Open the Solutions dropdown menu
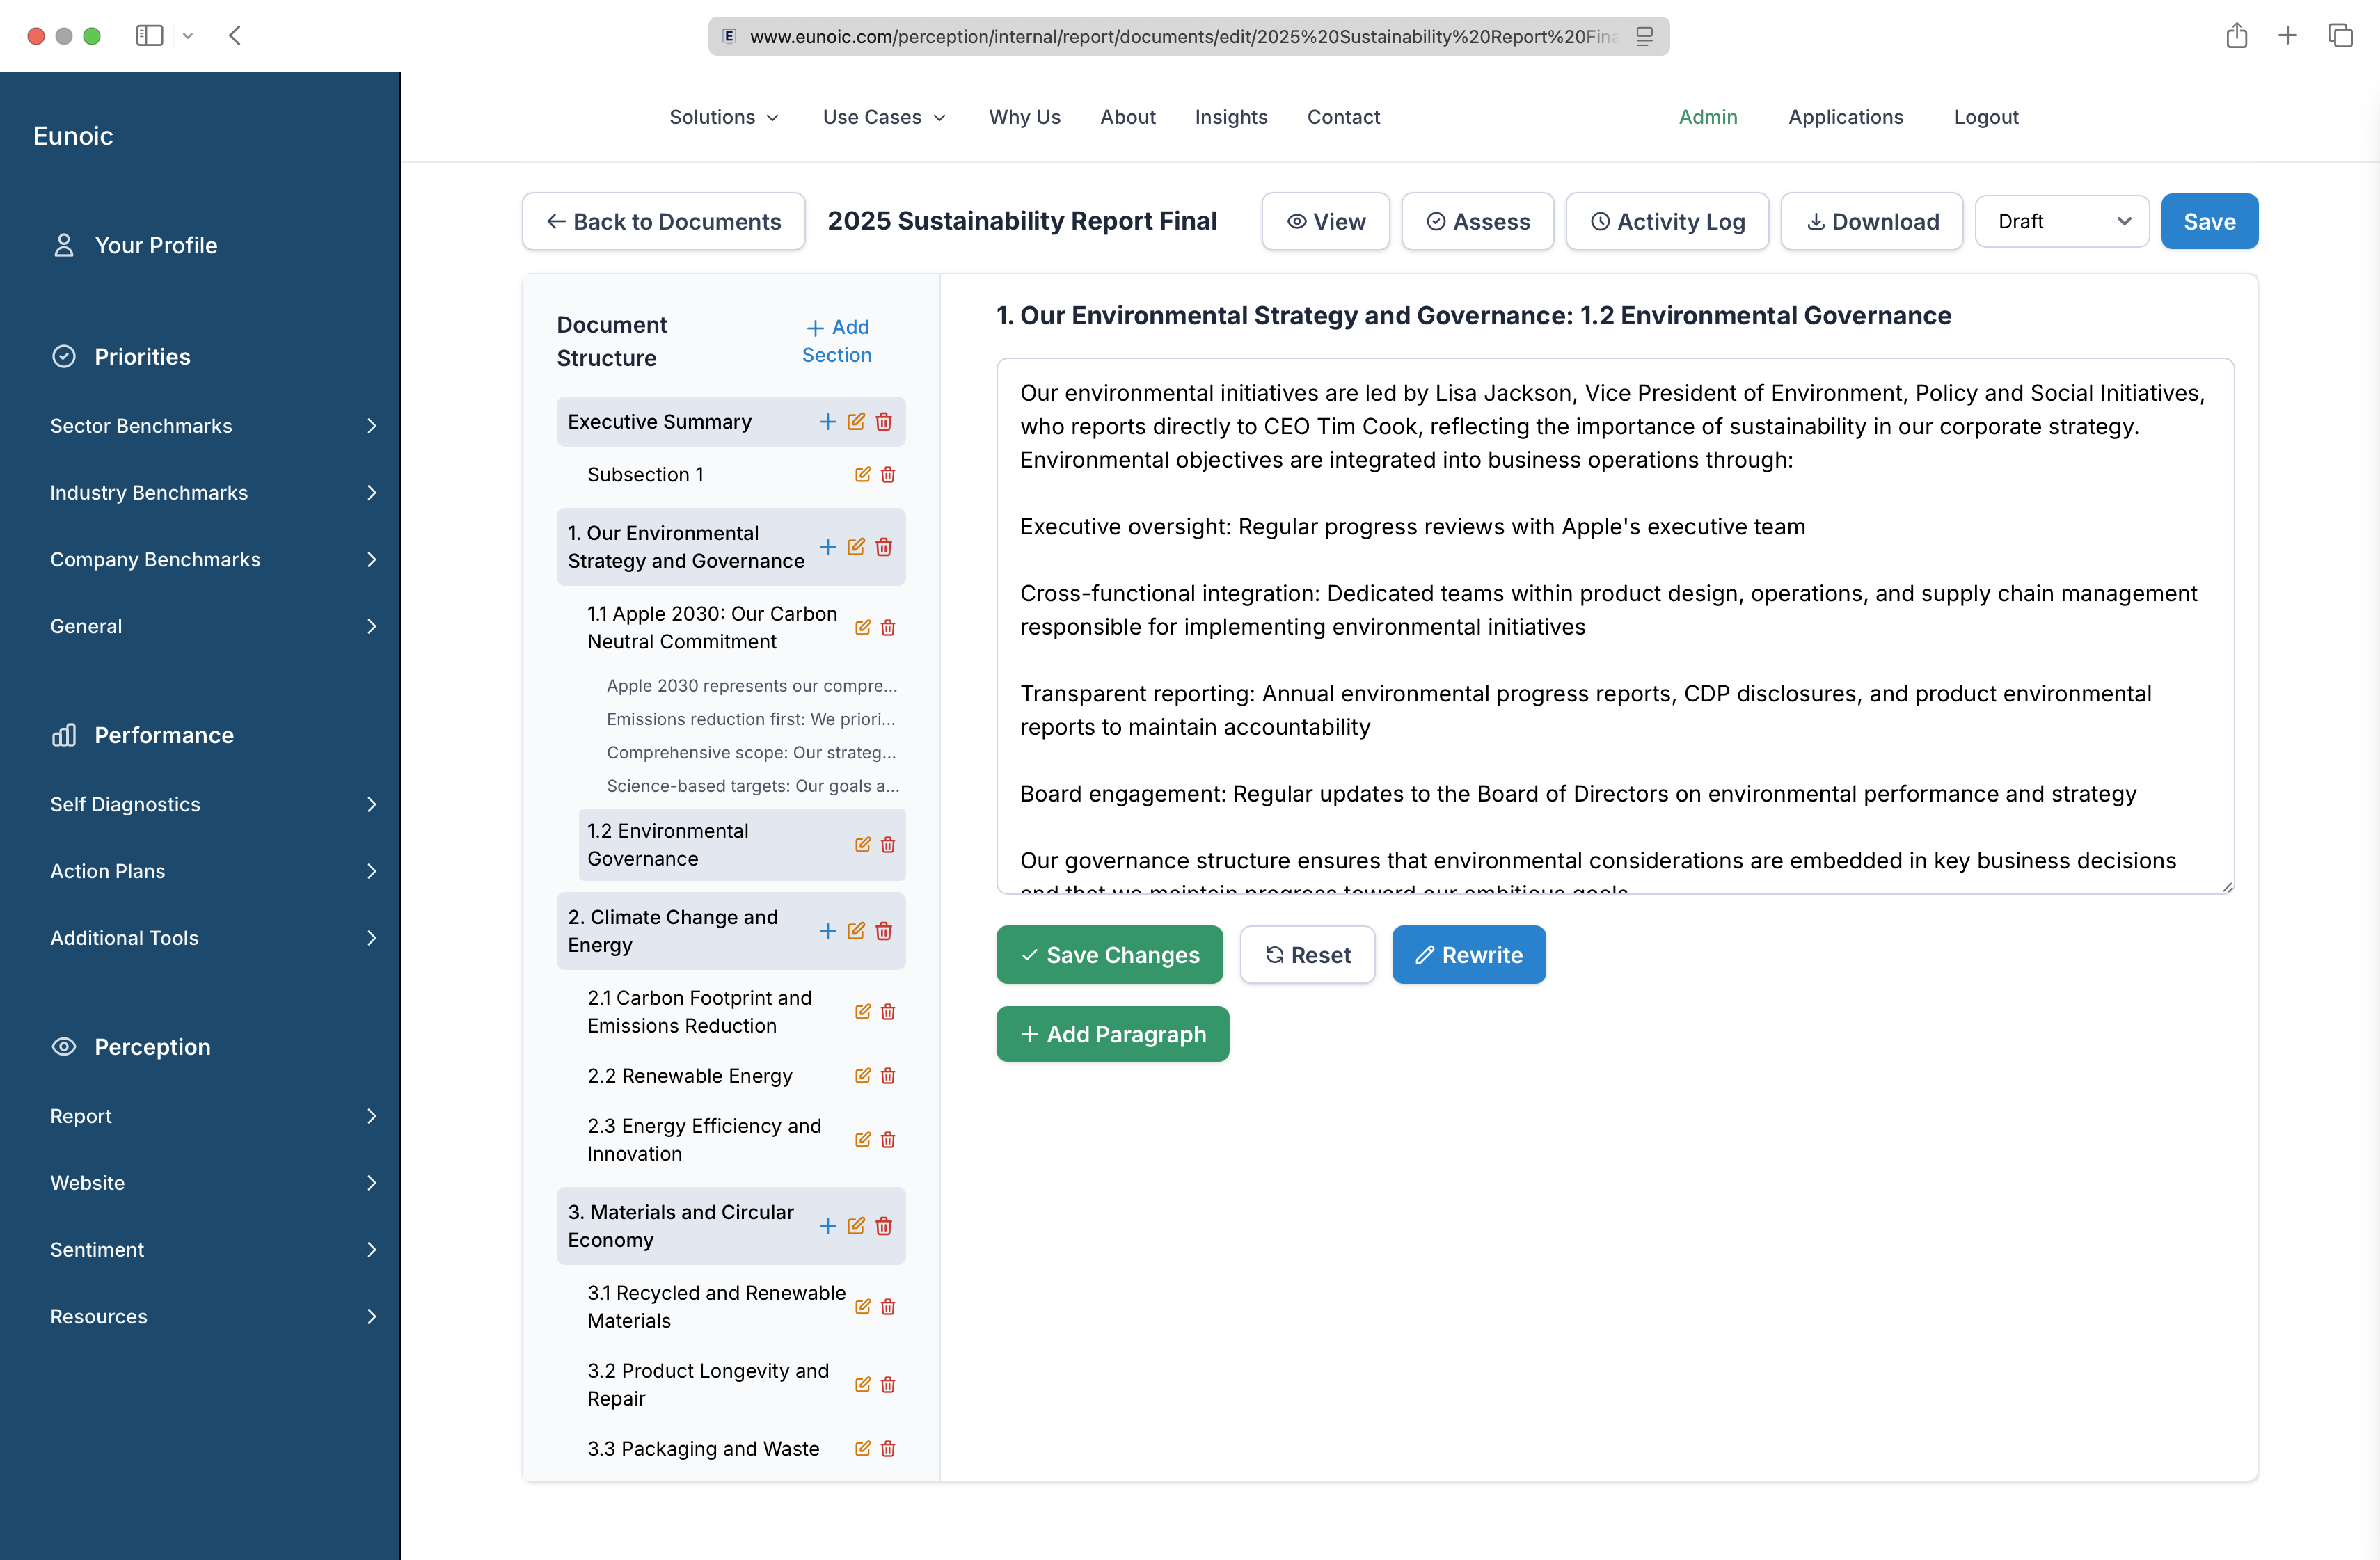The width and height of the screenshot is (2380, 1560). (x=724, y=117)
